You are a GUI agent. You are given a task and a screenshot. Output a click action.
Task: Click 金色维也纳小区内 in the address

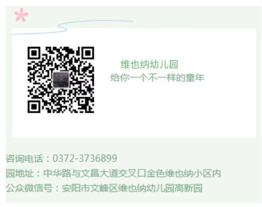[x=184, y=173]
